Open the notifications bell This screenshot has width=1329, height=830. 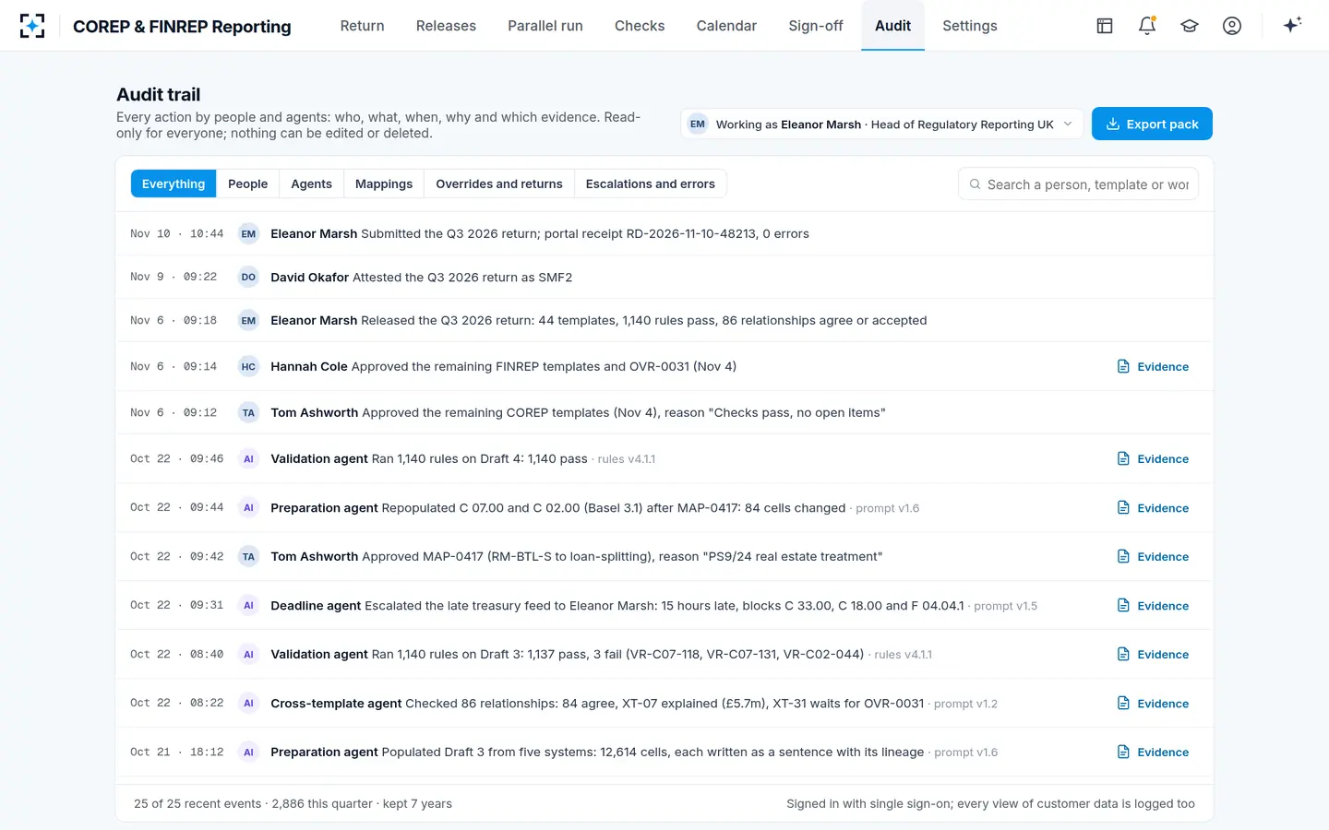click(x=1147, y=26)
